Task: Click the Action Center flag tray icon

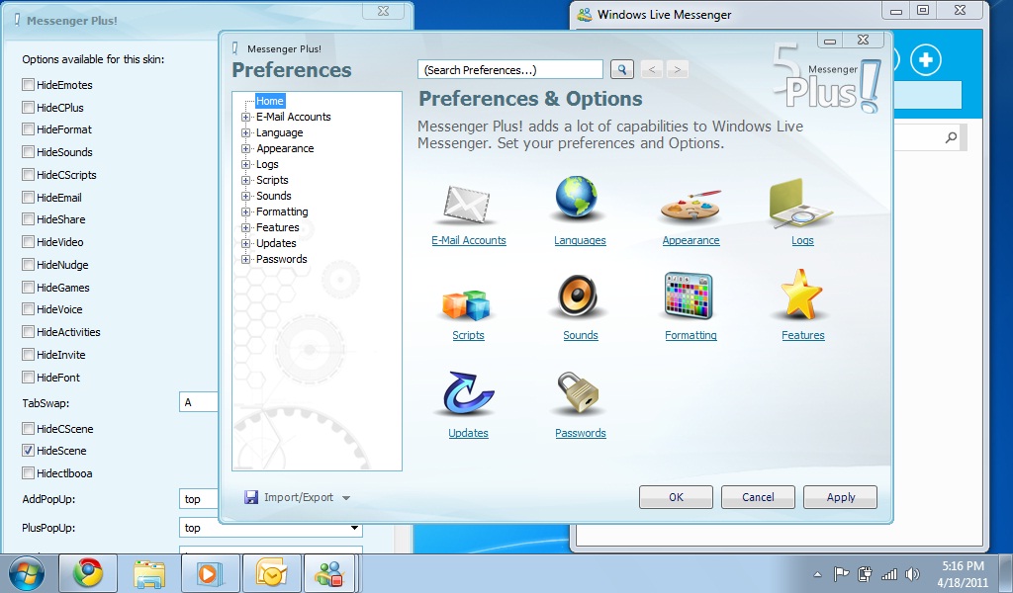Action: (x=841, y=573)
